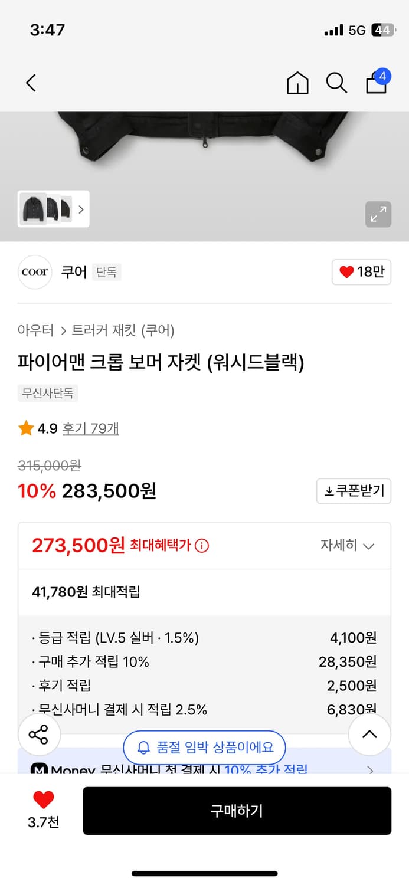
Task: Select the first jacket thumbnail
Action: pyautogui.click(x=32, y=209)
